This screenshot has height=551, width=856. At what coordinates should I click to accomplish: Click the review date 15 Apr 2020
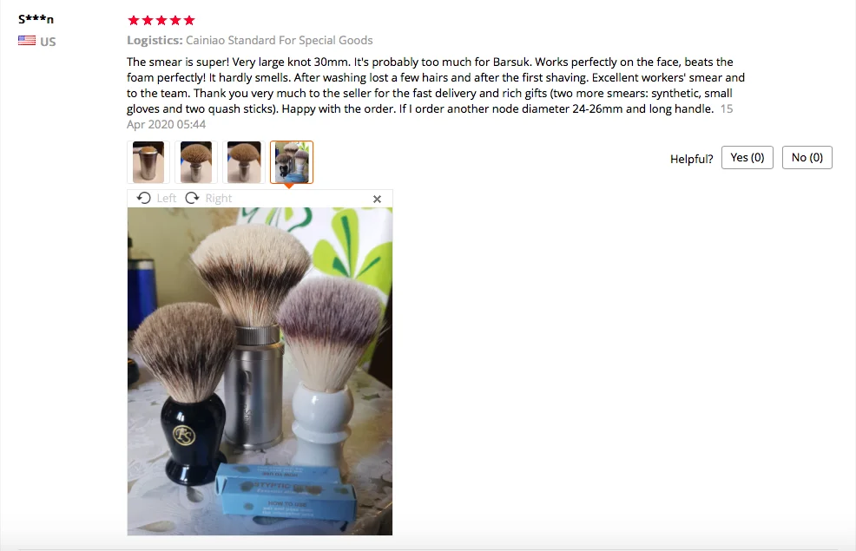tap(430, 116)
